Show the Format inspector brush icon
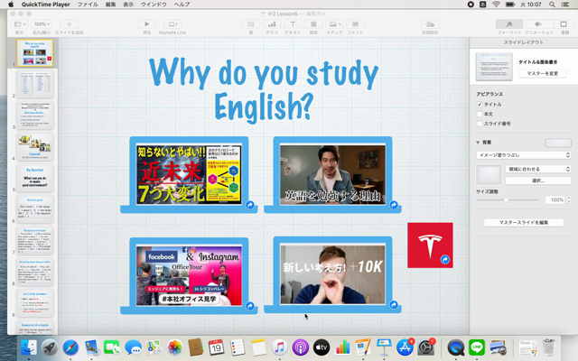Image resolution: width=578 pixels, height=361 pixels. [x=509, y=24]
